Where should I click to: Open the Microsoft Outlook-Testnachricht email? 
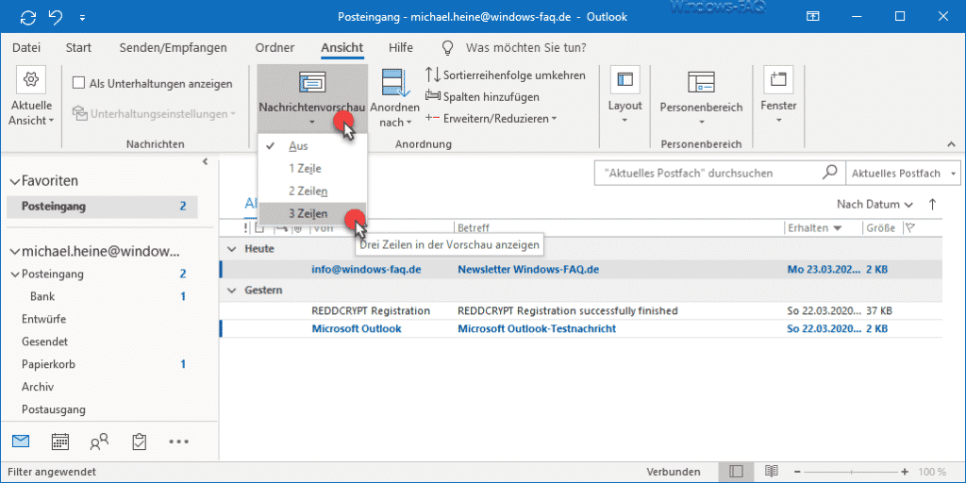coord(581,328)
